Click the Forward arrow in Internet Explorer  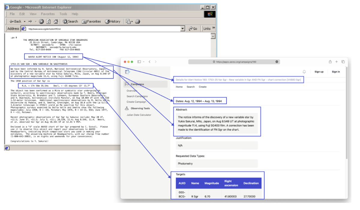[x=30, y=22]
